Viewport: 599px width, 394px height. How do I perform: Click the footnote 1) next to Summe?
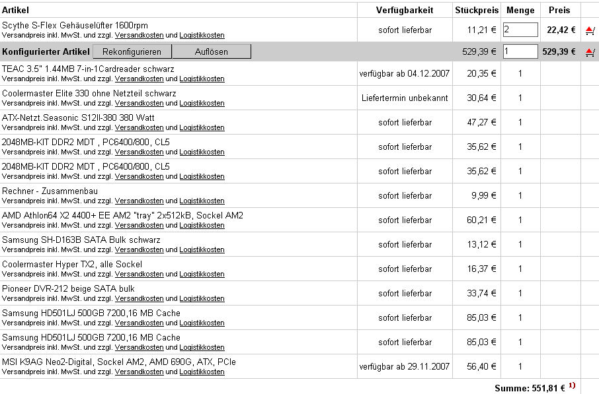(x=572, y=385)
